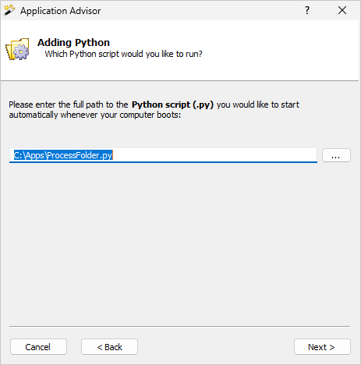Cancel the Application Advisor wizard
361x365 pixels.
[38, 347]
